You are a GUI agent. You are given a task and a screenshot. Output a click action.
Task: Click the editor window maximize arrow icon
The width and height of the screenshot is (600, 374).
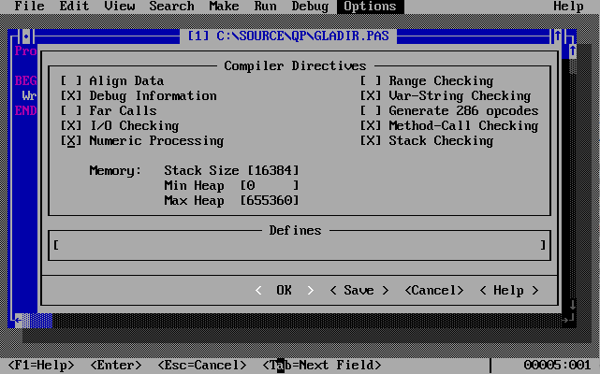coord(558,36)
